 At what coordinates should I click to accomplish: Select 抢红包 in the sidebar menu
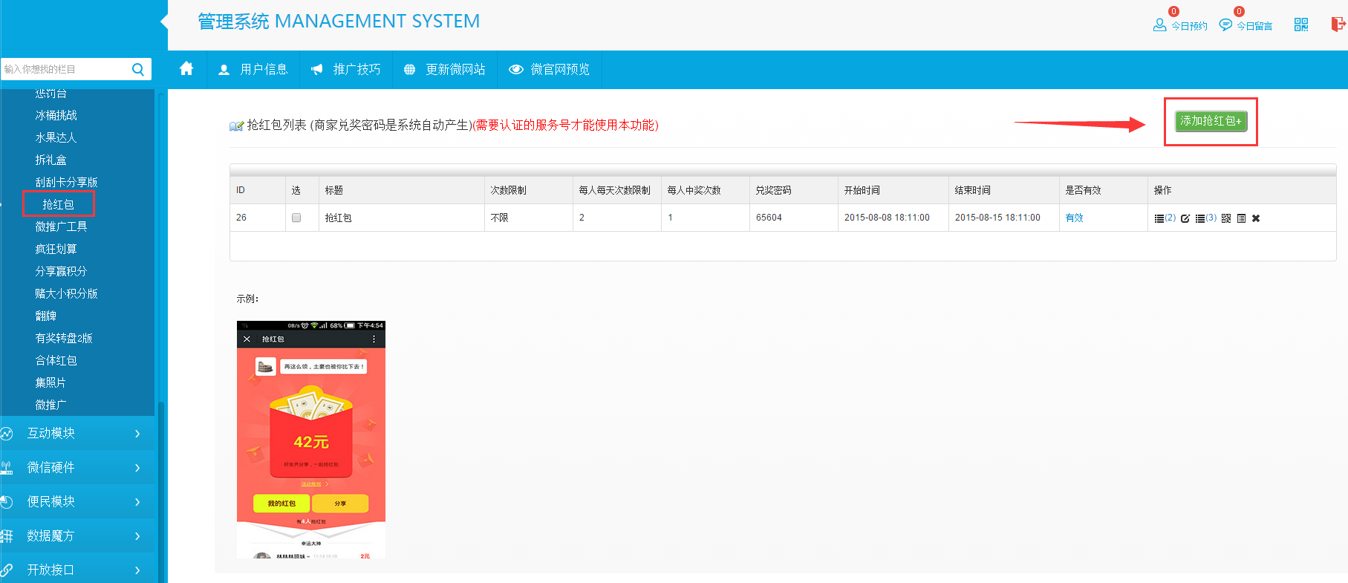(58, 204)
